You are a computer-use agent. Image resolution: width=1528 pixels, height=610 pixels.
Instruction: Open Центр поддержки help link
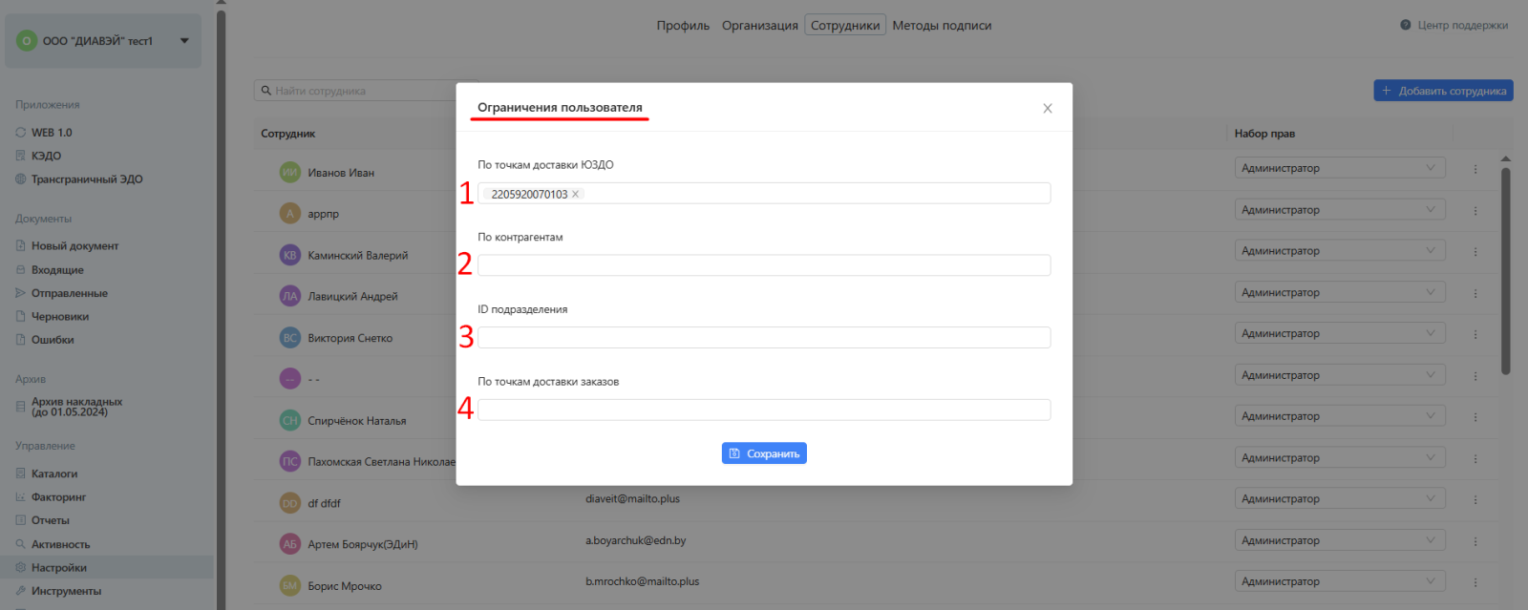tap(1454, 26)
